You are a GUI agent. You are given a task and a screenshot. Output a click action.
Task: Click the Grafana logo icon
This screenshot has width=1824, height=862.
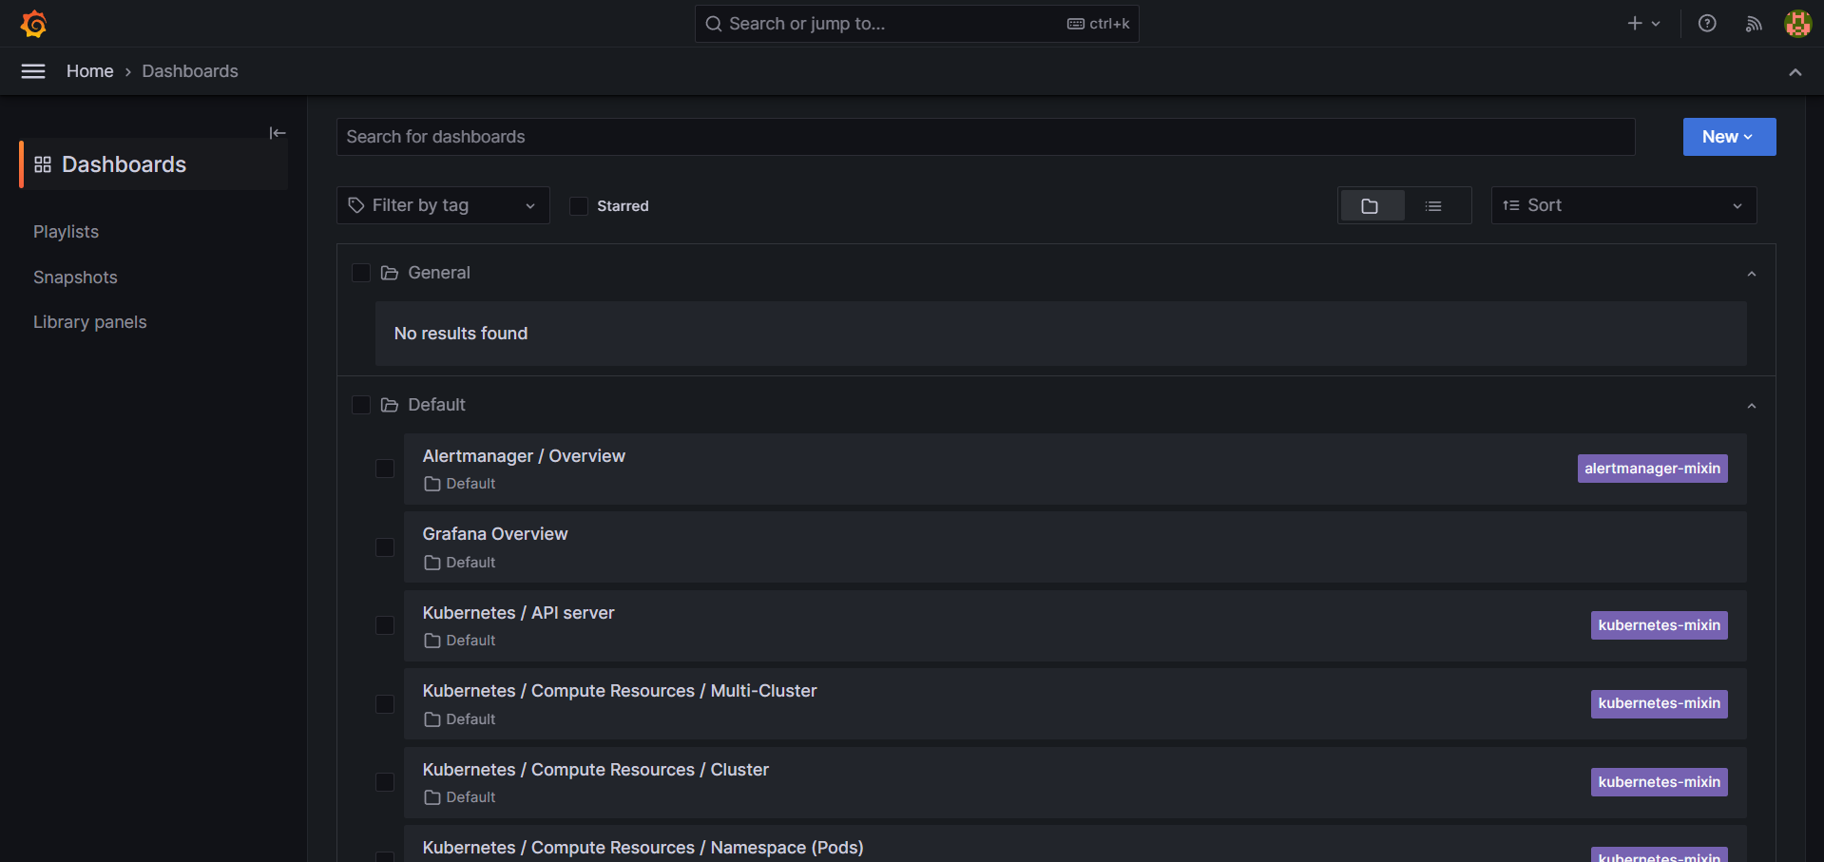pos(34,24)
